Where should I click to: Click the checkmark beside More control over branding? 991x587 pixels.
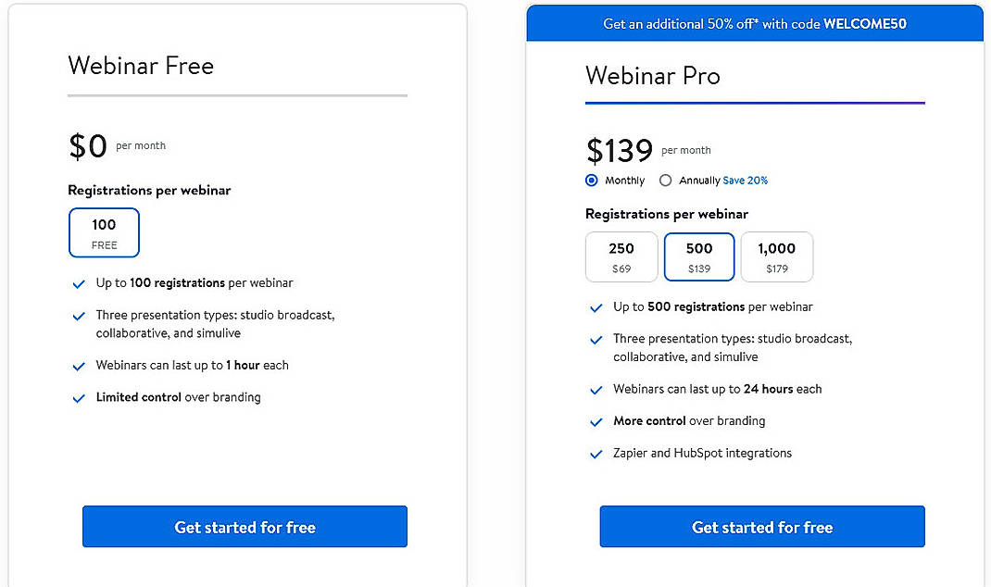596,421
